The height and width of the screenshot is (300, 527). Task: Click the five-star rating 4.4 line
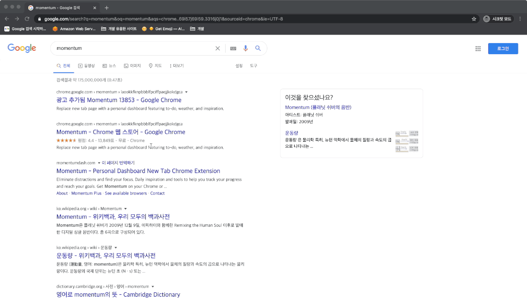[101, 140]
